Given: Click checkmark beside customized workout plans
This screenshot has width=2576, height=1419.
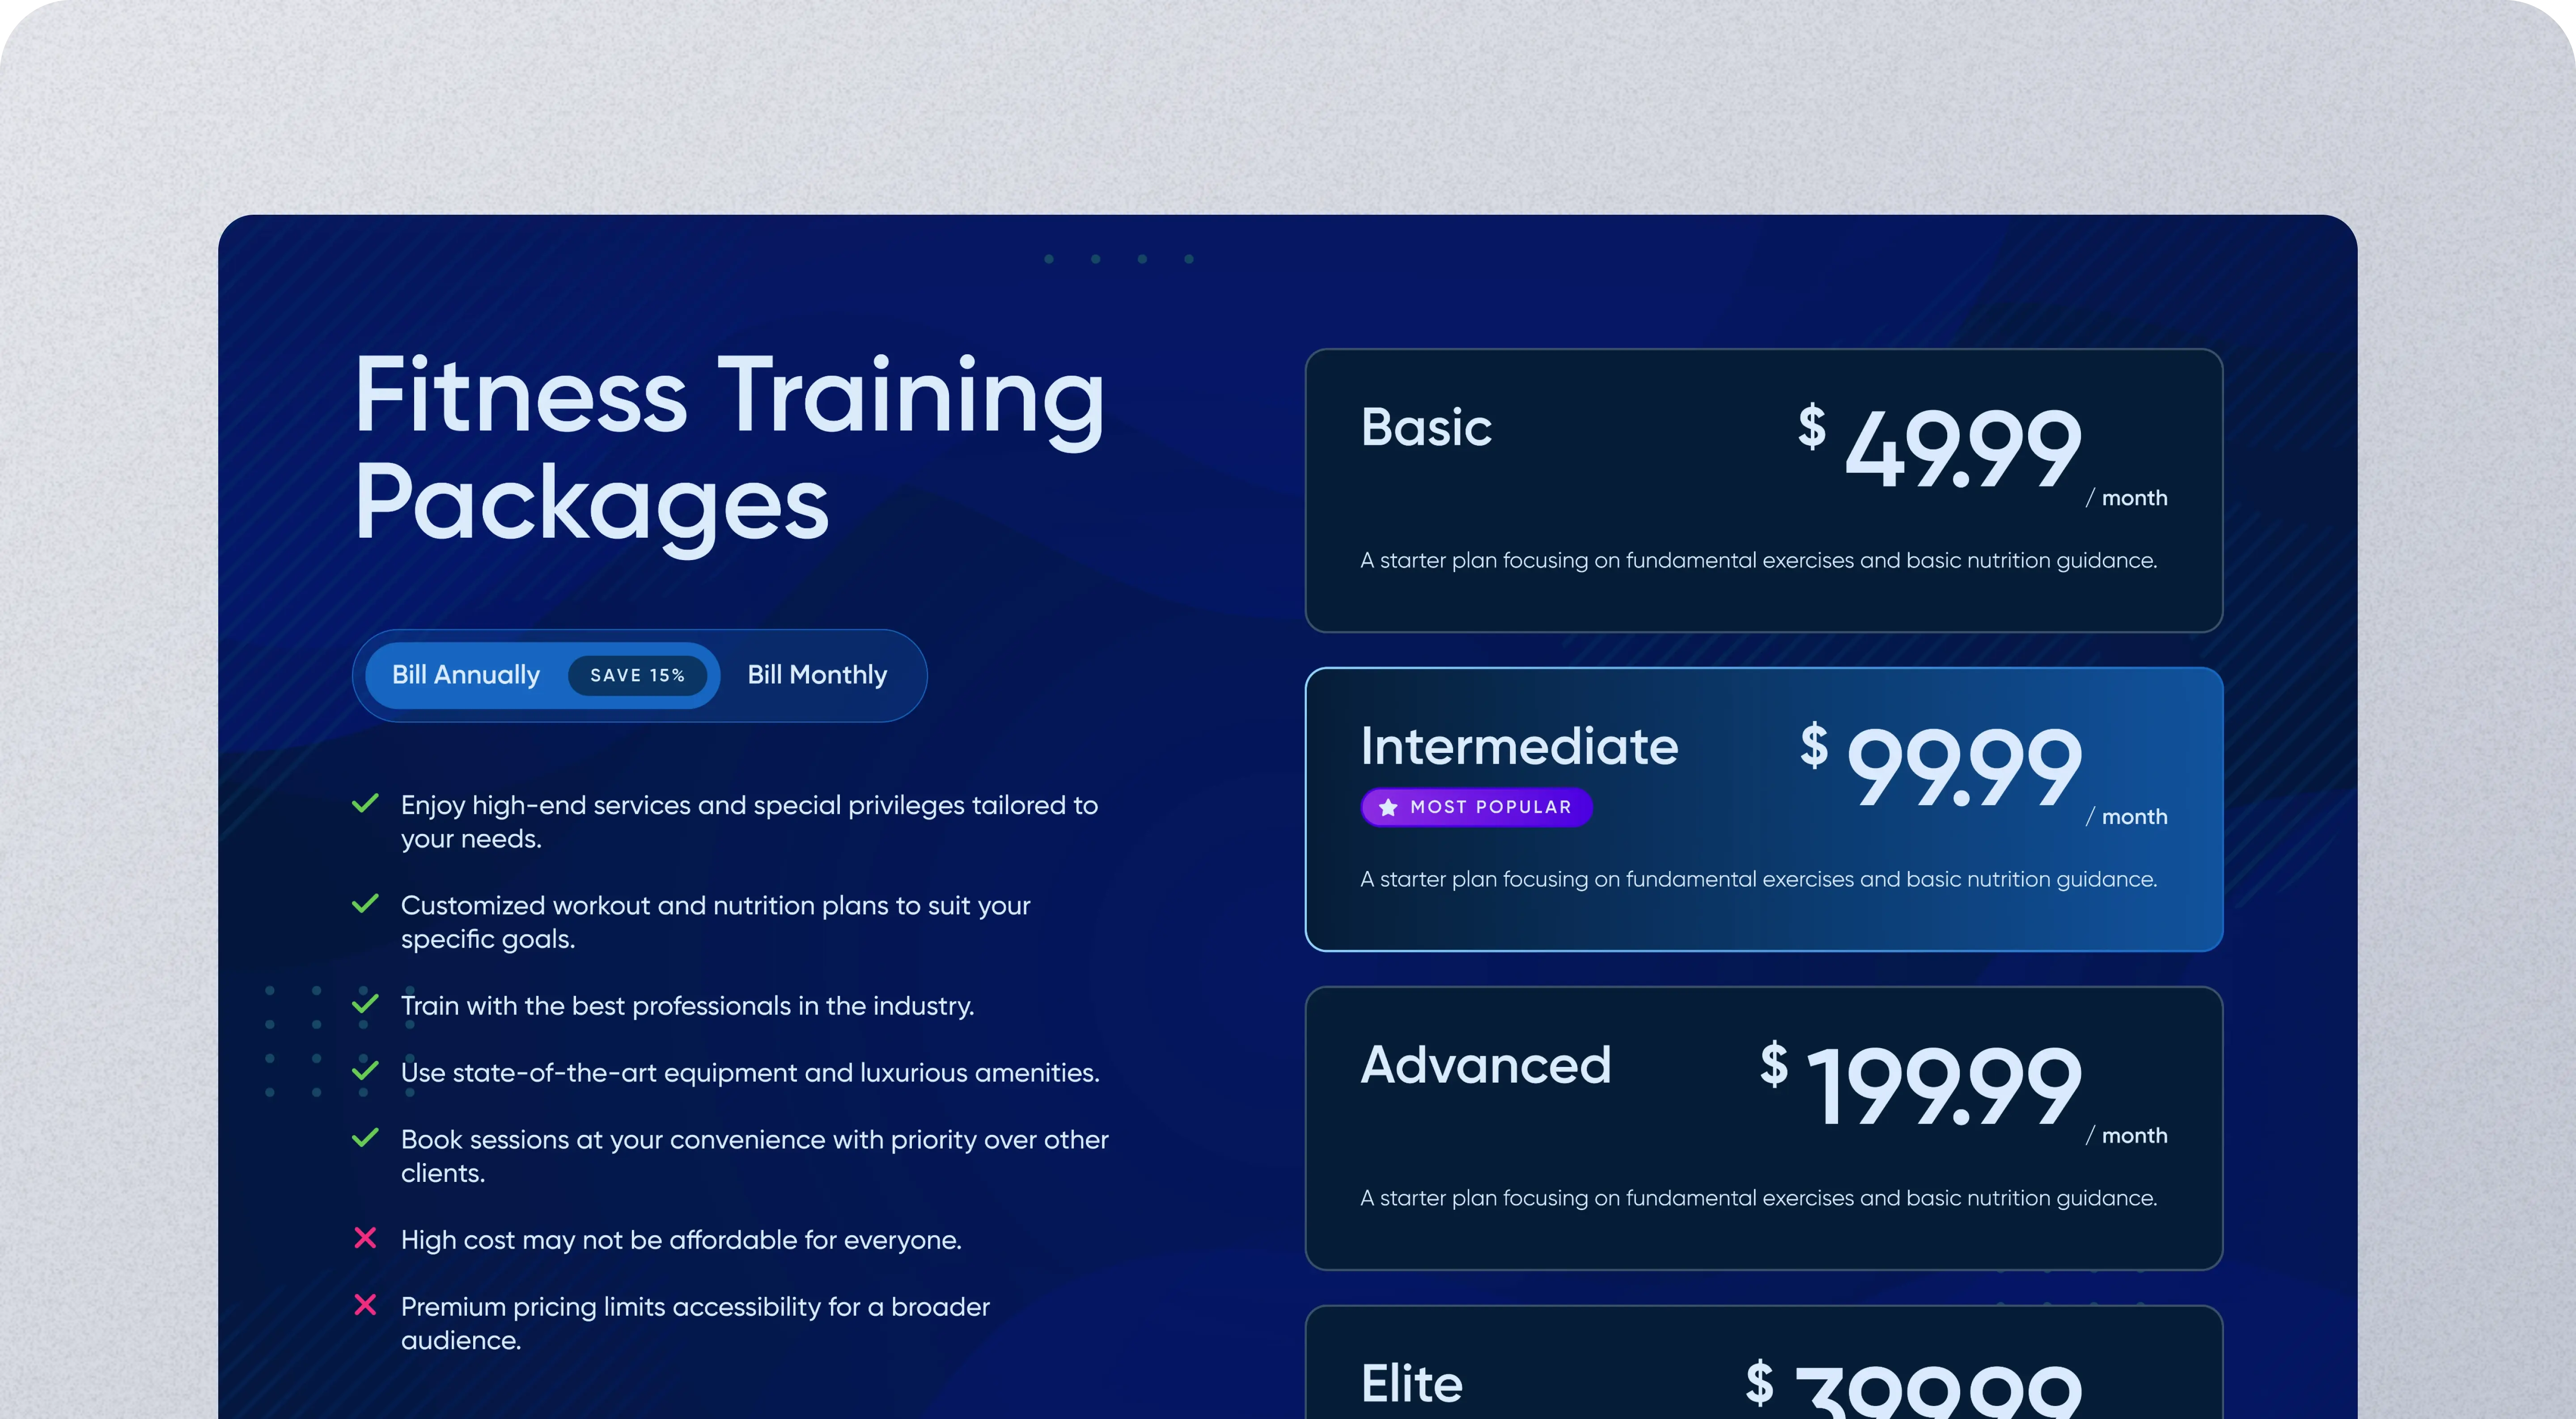Looking at the screenshot, I should (365, 903).
